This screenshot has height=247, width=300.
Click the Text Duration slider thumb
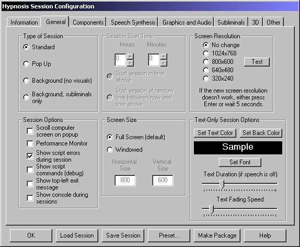point(222,184)
